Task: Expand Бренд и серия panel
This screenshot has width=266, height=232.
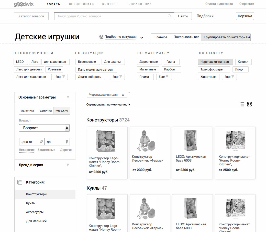Action: [x=68, y=165]
